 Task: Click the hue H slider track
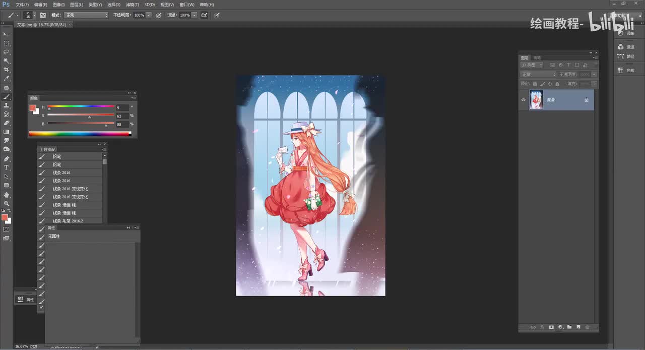(x=81, y=106)
